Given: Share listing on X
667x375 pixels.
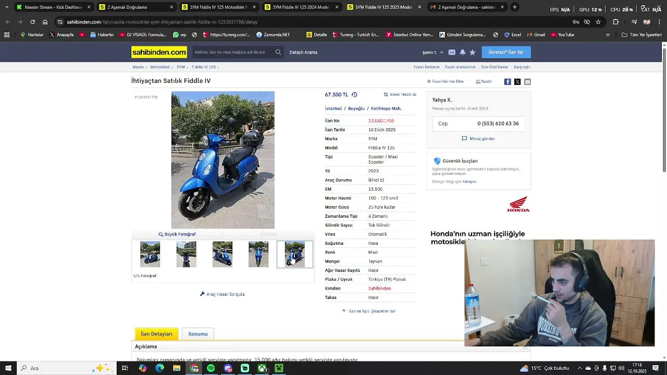Looking at the screenshot, I should (x=517, y=82).
